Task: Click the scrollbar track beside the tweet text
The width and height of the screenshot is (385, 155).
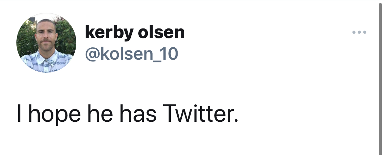Action: pyautogui.click(x=382, y=113)
